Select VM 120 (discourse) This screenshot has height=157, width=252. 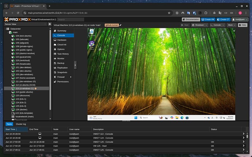23,96
